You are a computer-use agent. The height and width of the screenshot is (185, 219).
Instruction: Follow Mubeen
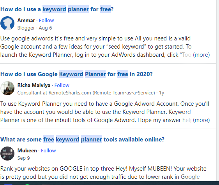pos(48,150)
